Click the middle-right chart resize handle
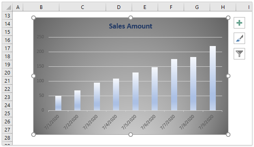 point(228,76)
